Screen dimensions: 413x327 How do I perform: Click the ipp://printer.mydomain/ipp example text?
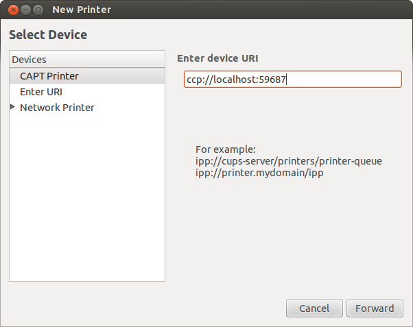point(259,173)
